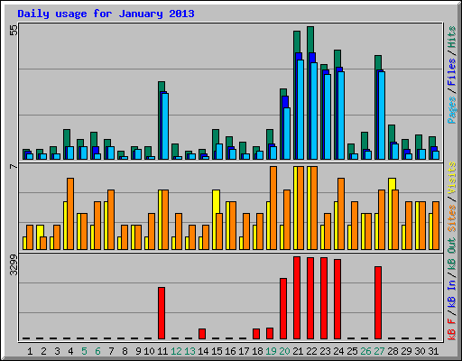462x361 pixels.
Task: Click day label '28' on the x-axis
Action: 393,351
